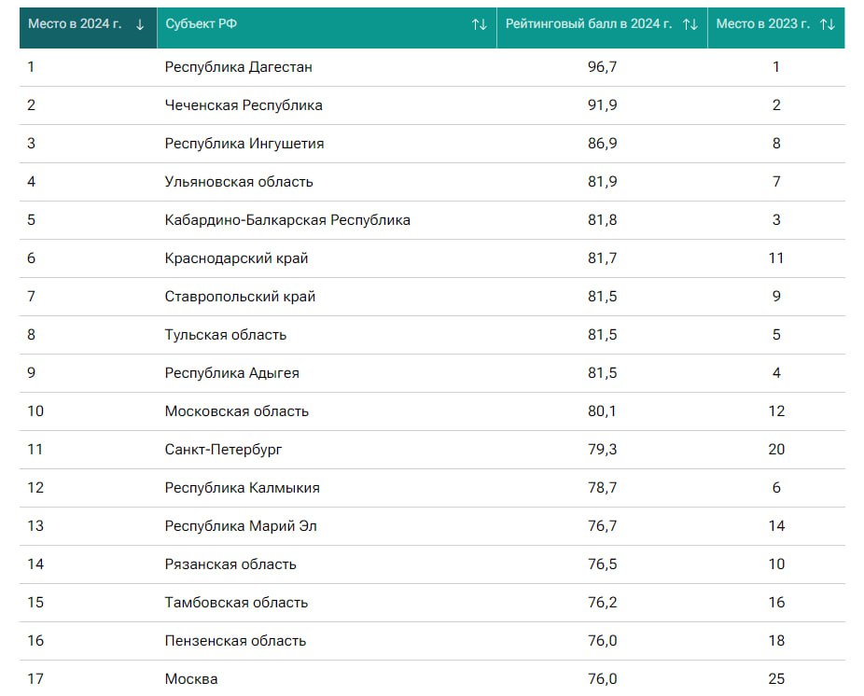The image size is (864, 696).
Task: Pick the 'Санкт-Петербург' row name
Action: (223, 450)
